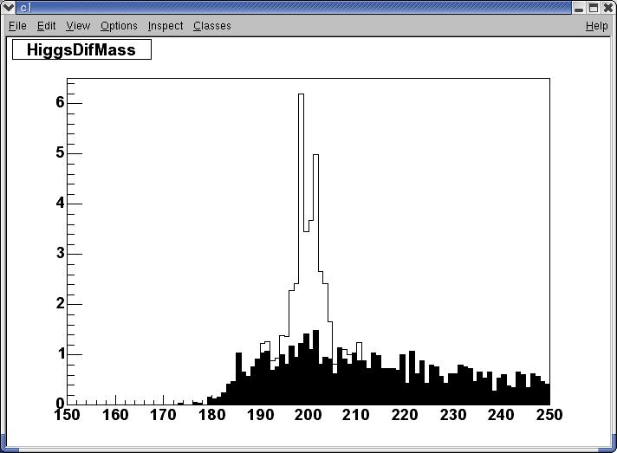Click x-axis label 160

click(x=115, y=415)
